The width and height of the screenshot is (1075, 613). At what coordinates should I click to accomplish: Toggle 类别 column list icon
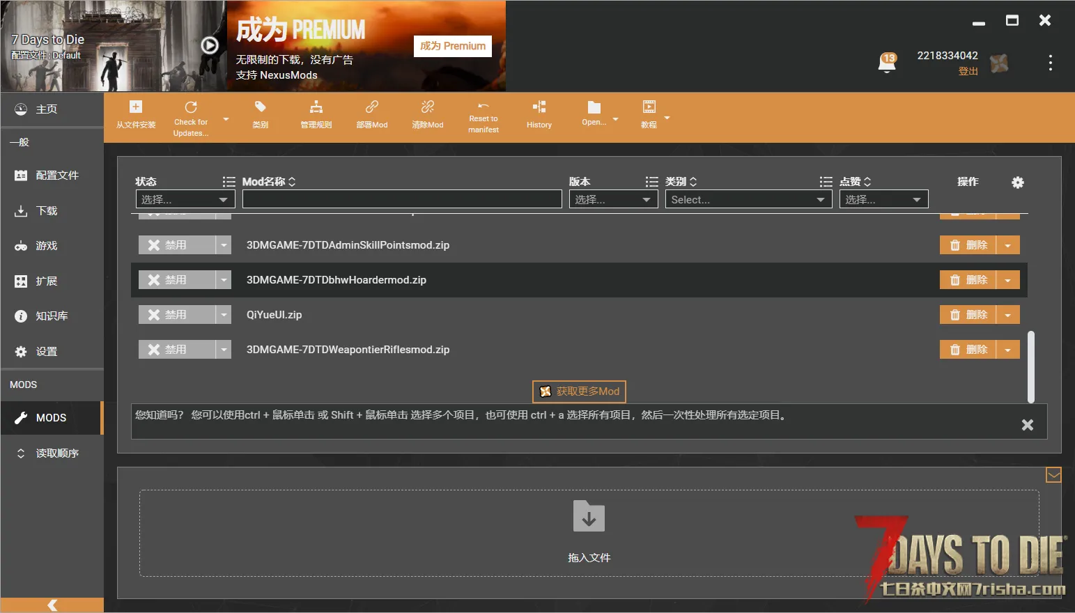coord(826,182)
